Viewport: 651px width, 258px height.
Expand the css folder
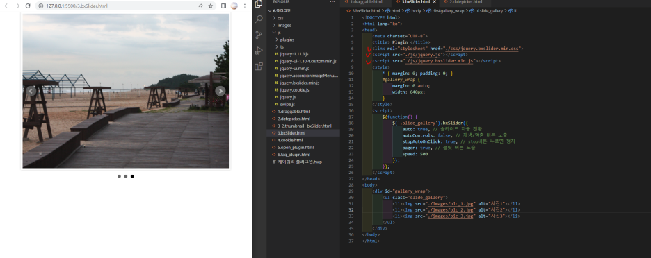click(281, 18)
